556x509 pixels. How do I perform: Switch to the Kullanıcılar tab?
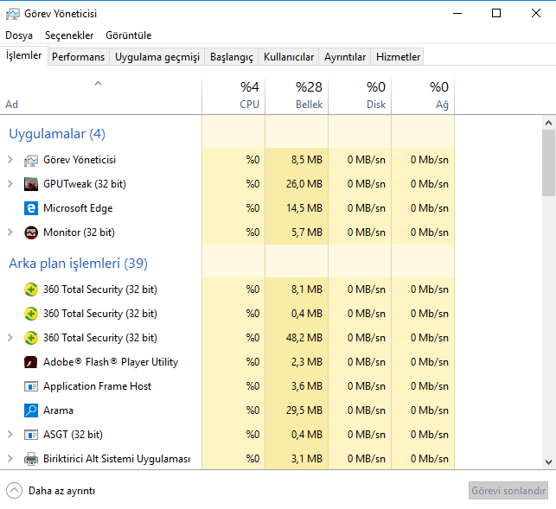click(x=289, y=57)
